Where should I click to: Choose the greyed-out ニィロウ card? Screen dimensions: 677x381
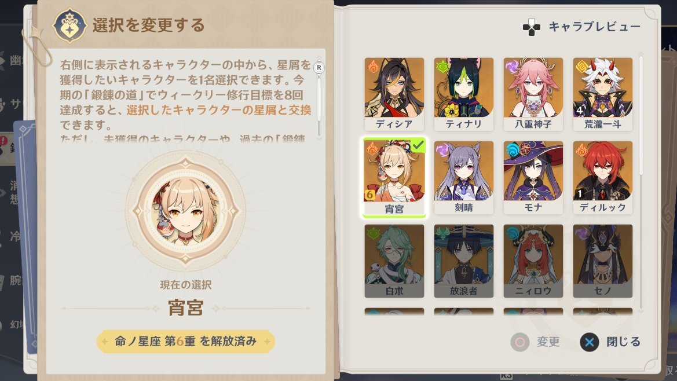[x=533, y=261]
